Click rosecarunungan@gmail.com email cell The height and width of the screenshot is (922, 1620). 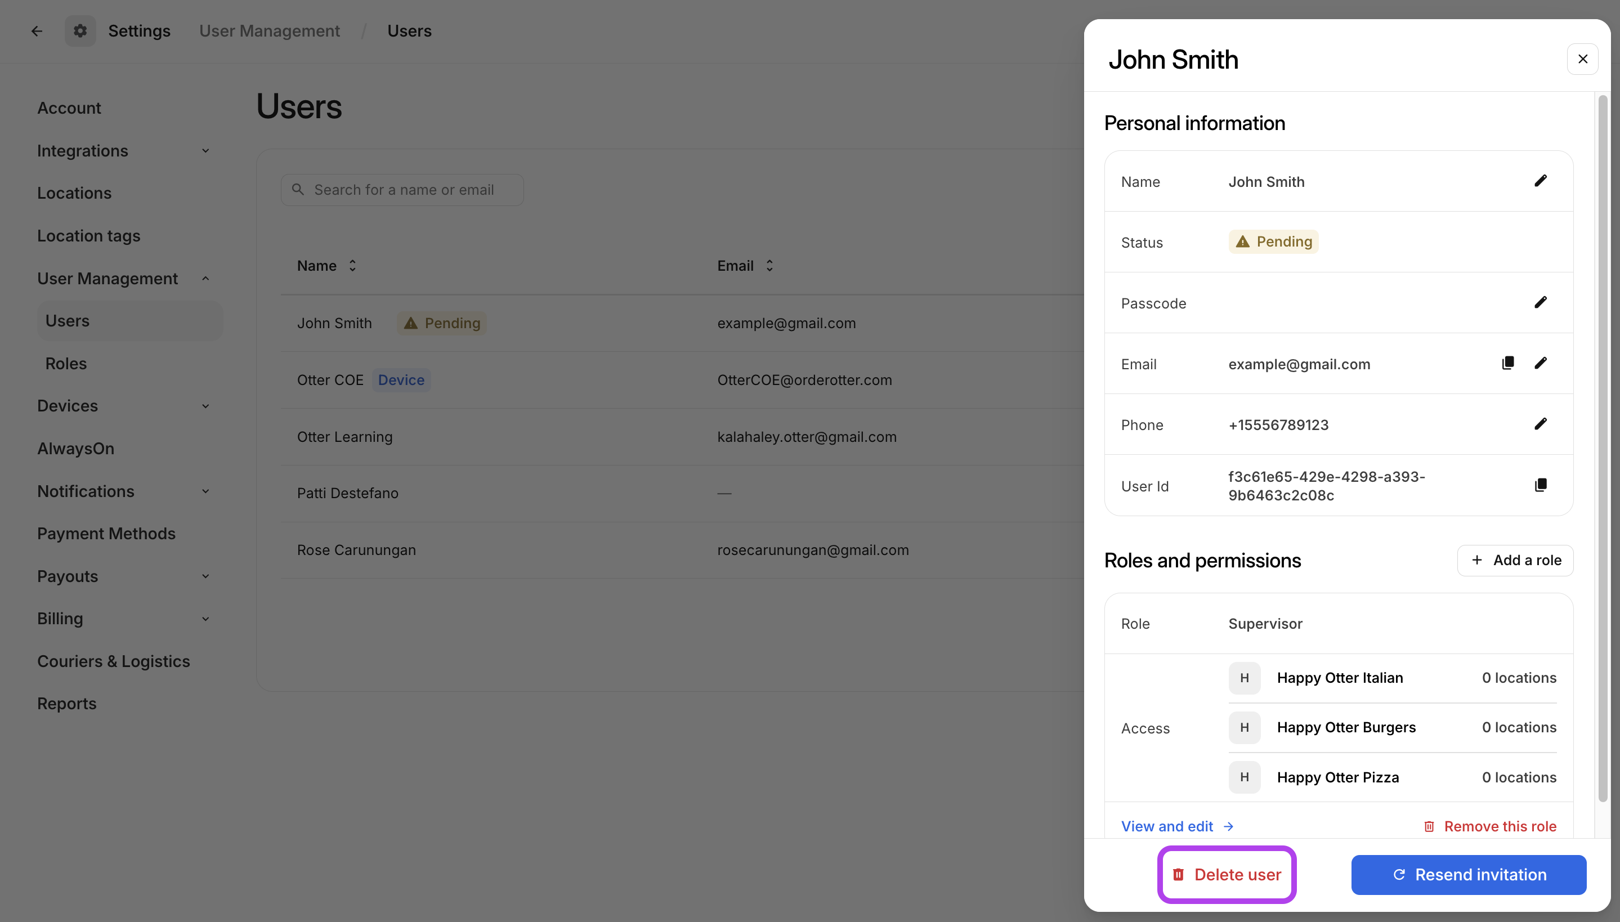tap(813, 550)
